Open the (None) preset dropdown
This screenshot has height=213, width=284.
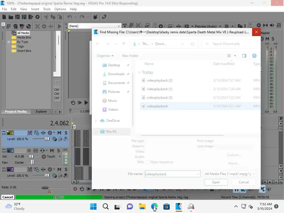(x=119, y=26)
